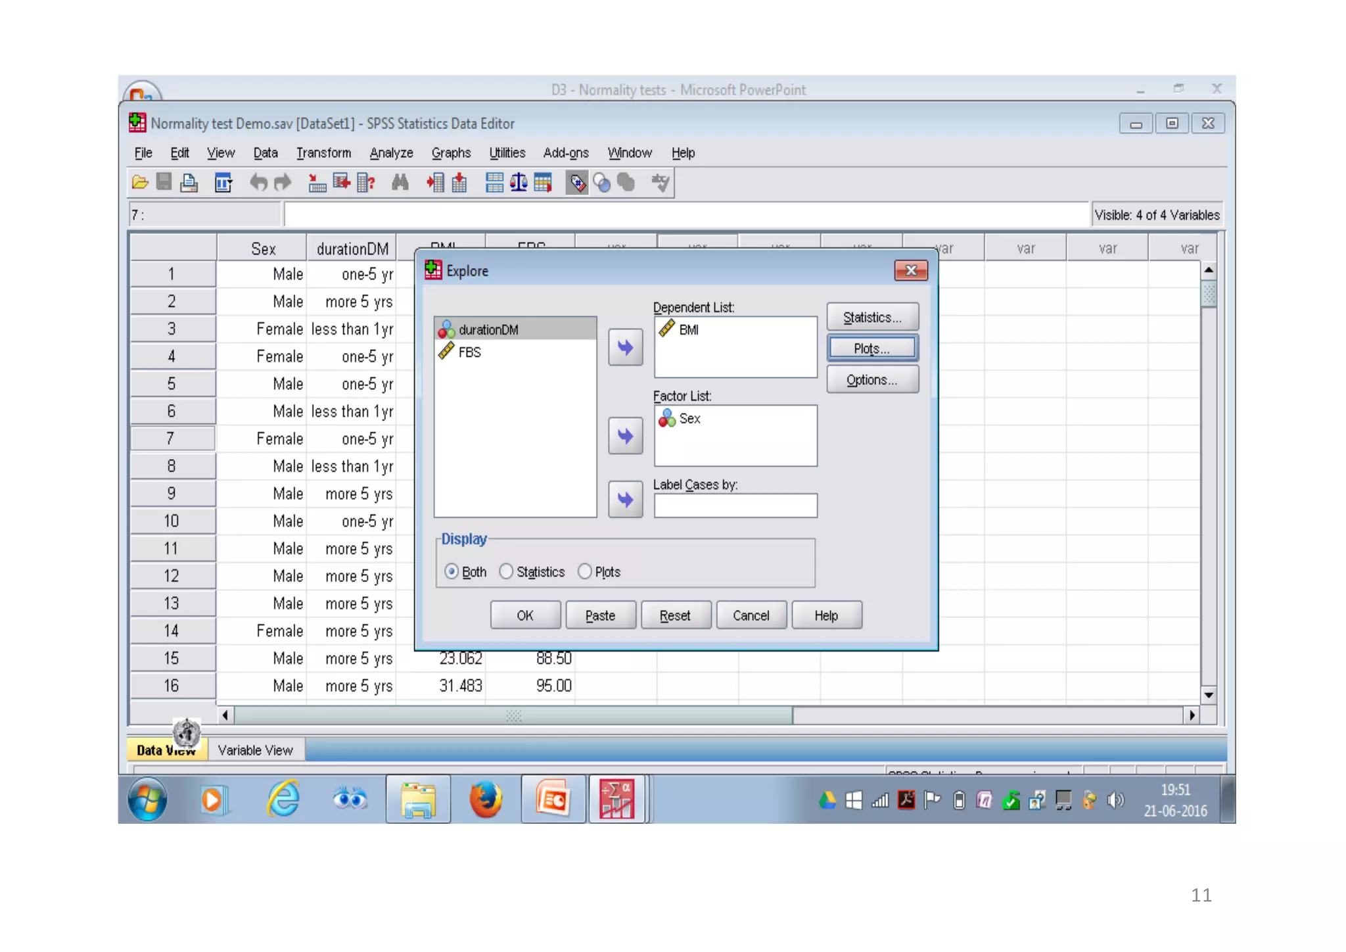The height and width of the screenshot is (952, 1346).
Task: Open the Analyze menu
Action: (391, 153)
